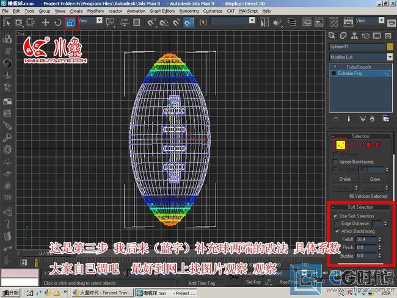
Task: Click the Quick Render teapot icon
Action: pyautogui.click(x=392, y=23)
